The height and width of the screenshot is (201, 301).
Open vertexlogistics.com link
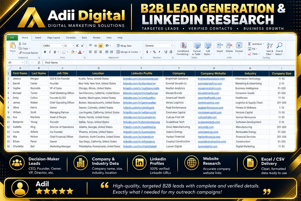pyautogui.click(x=208, y=103)
